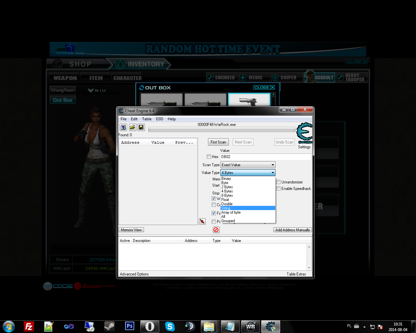416x333 pixels.
Task: Select the ASSAULT class tab in WarRock
Action: 319,77
